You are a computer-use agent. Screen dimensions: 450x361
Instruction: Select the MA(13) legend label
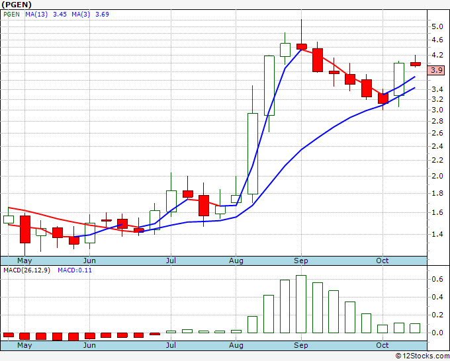point(36,15)
